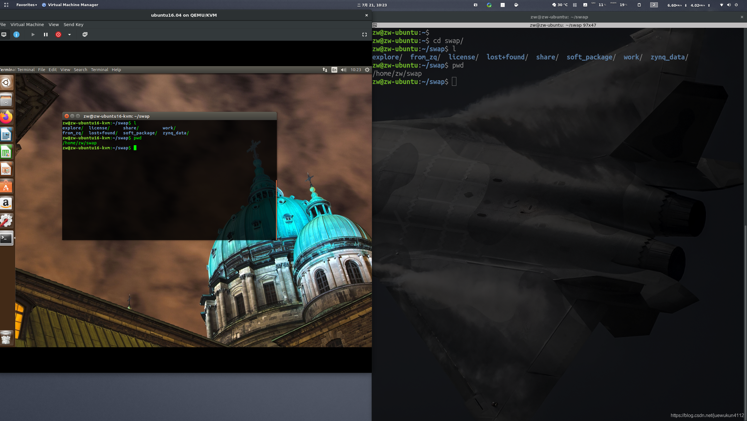This screenshot has width=747, height=421.
Task: Click lost+found/ in guest terminal listing
Action: [103, 133]
